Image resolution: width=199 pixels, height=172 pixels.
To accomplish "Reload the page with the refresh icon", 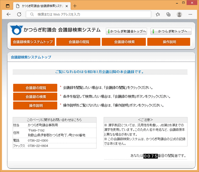I will [x=19, y=15].
